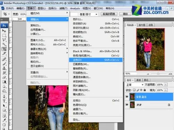Select the Hand tool
This screenshot has width=174, height=130.
click(x=4, y=125)
